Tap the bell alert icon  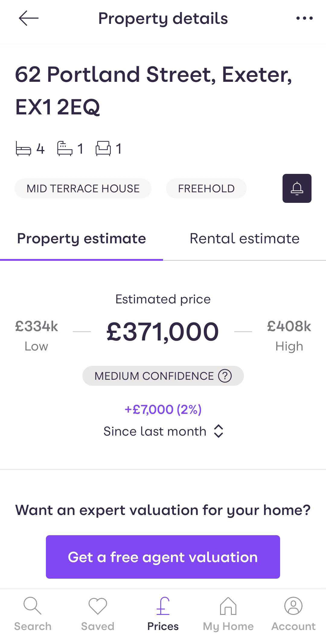point(297,188)
